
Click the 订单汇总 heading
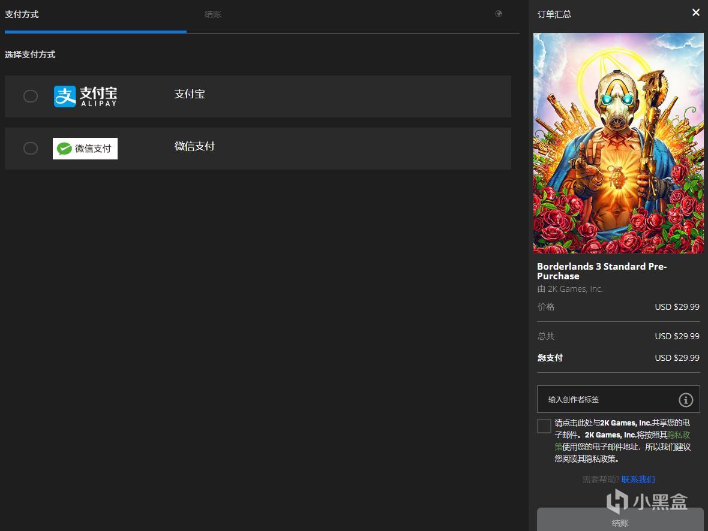coord(554,14)
